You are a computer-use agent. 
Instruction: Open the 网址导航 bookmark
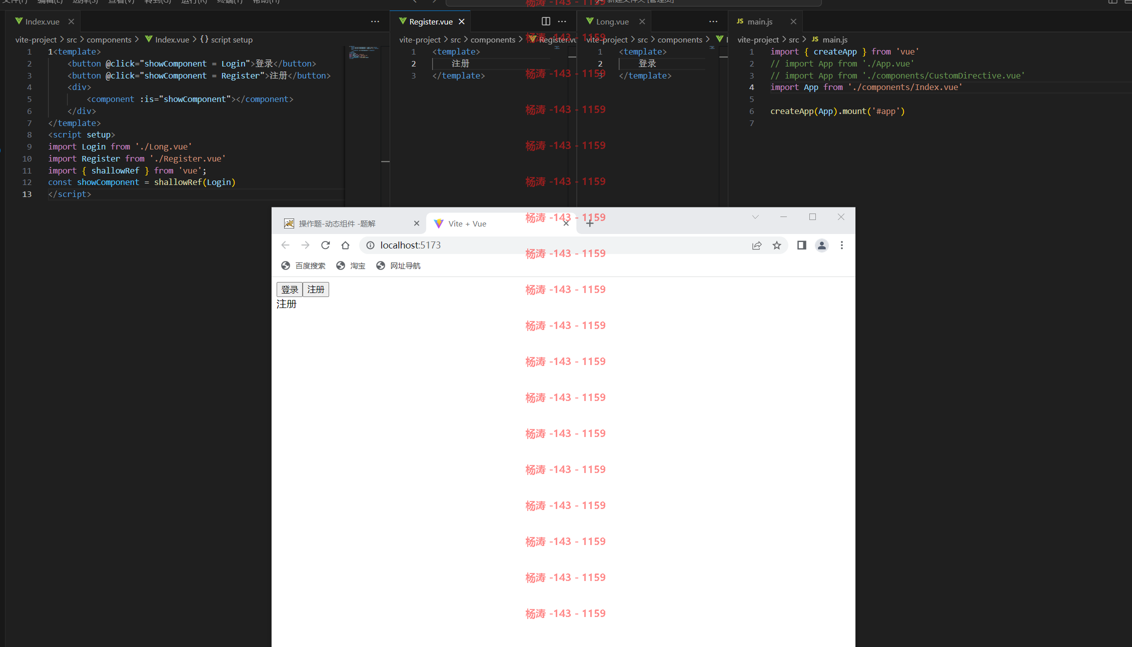point(398,265)
